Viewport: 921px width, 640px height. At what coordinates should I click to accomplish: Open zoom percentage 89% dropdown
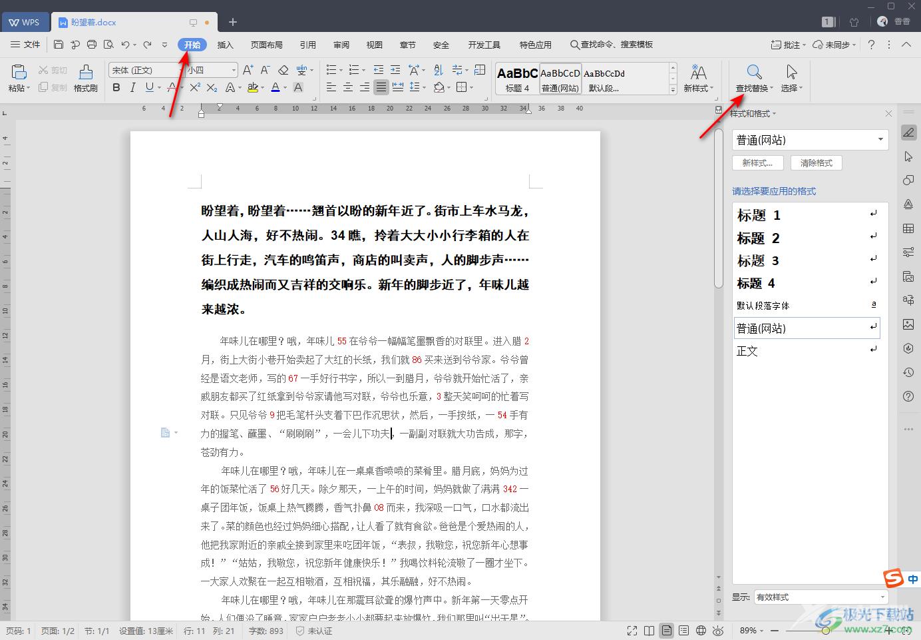click(752, 631)
